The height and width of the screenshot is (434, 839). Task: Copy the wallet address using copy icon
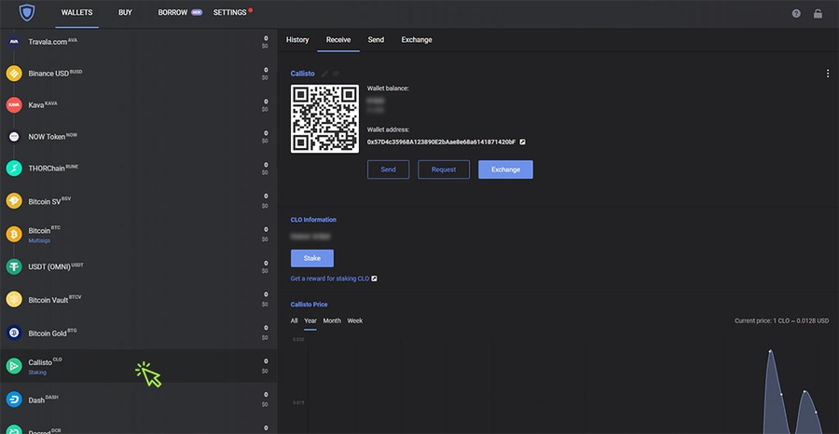pyautogui.click(x=522, y=142)
